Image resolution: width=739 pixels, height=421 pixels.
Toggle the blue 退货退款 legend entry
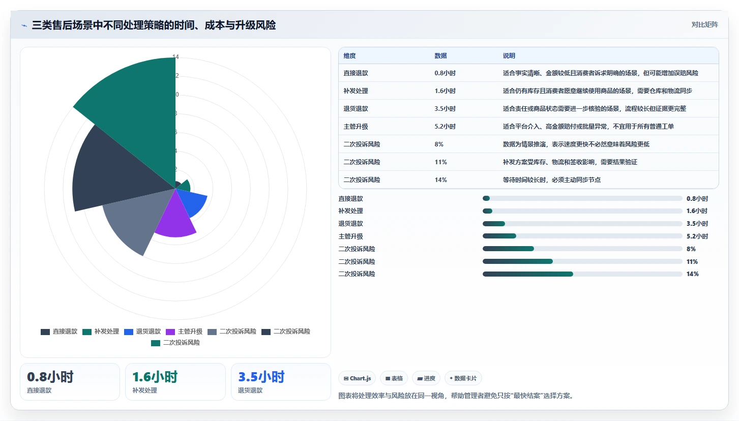(x=142, y=332)
